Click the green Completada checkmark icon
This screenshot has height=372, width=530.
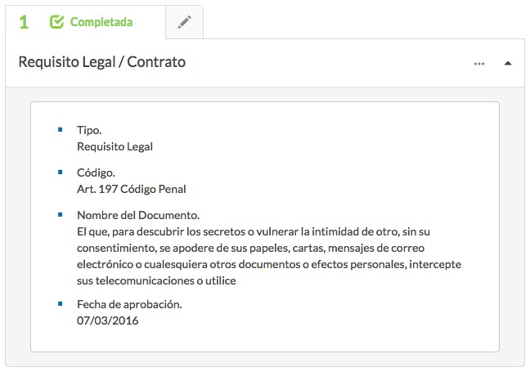pyautogui.click(x=56, y=22)
